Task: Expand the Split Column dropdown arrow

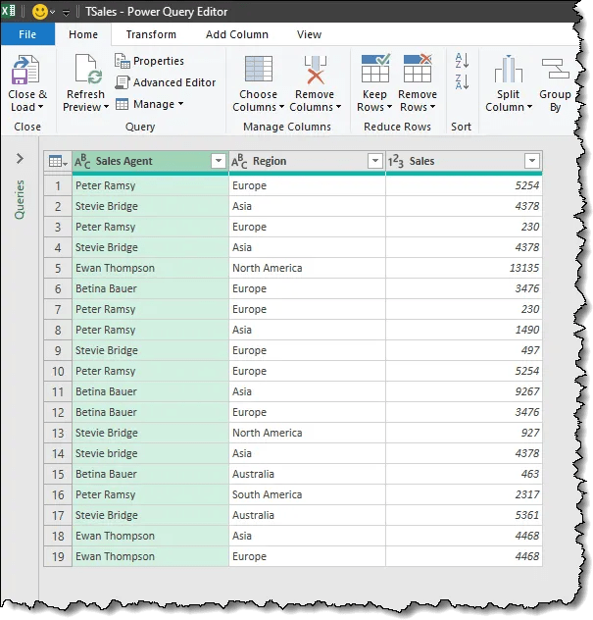Action: 529,107
